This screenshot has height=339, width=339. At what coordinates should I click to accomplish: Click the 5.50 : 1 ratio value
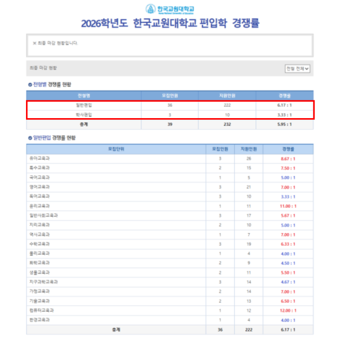[x=288, y=273]
